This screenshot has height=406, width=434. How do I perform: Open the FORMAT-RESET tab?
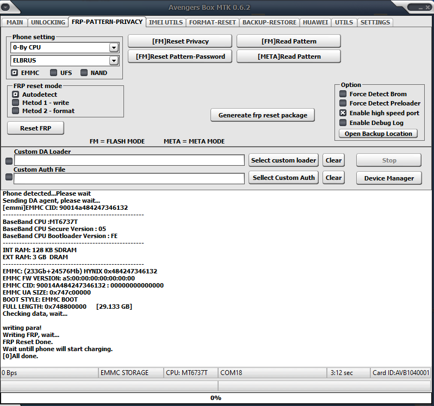click(x=212, y=22)
